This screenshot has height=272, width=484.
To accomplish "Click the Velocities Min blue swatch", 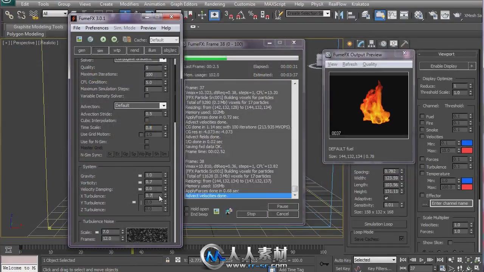I will click(x=467, y=143).
